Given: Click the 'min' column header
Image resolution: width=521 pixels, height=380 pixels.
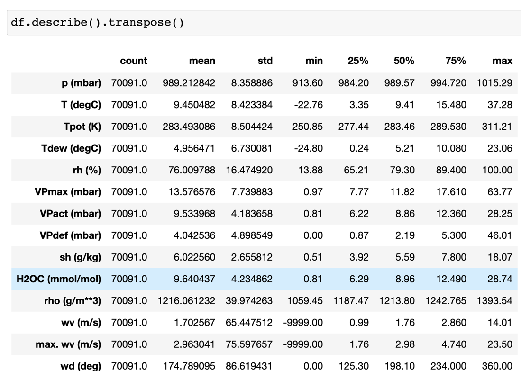Looking at the screenshot, I should (x=314, y=61).
